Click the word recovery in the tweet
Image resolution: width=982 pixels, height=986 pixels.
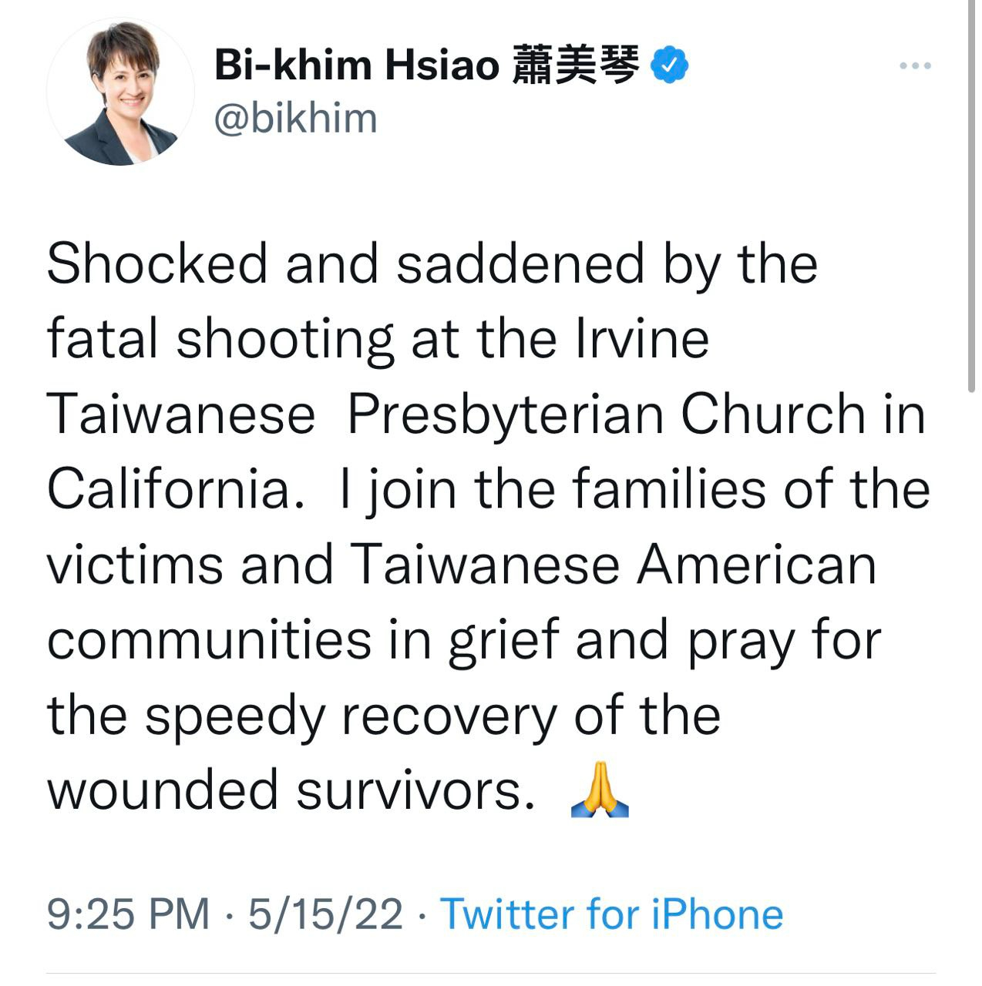(x=448, y=716)
